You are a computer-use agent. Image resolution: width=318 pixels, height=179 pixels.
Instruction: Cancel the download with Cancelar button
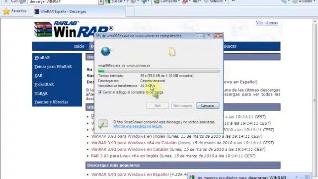tap(208, 105)
